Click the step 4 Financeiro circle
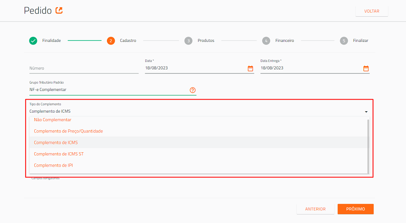The width and height of the screenshot is (406, 223). coord(266,41)
